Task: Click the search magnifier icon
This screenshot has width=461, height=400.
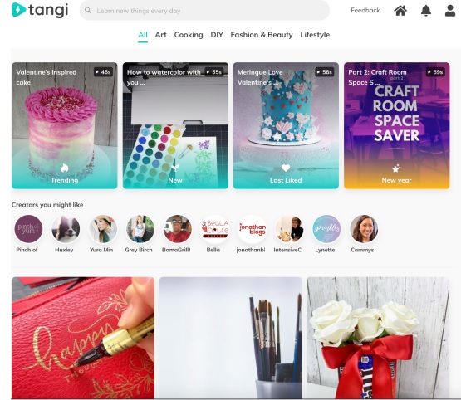Action: point(87,10)
